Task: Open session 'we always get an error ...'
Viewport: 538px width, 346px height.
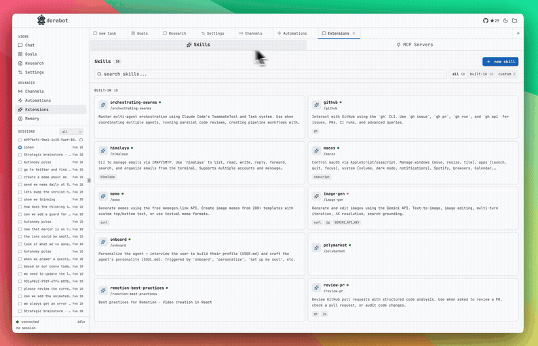Action: [x=51, y=303]
